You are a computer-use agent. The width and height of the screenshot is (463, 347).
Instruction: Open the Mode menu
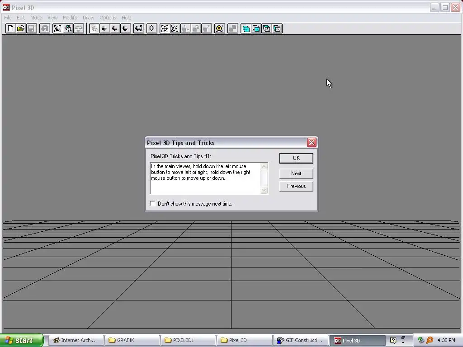(x=36, y=18)
